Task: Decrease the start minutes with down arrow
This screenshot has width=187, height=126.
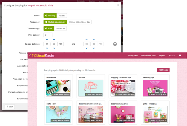Action: 54,48
